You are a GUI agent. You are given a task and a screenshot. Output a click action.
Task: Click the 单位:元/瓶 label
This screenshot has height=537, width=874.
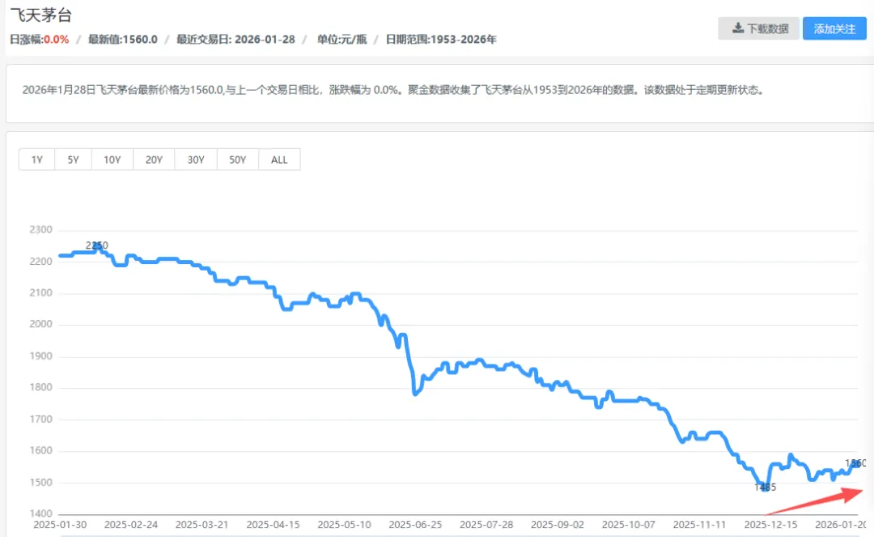(342, 40)
